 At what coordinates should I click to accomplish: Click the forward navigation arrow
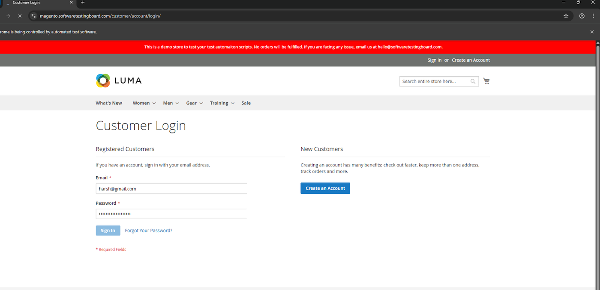pyautogui.click(x=8, y=16)
